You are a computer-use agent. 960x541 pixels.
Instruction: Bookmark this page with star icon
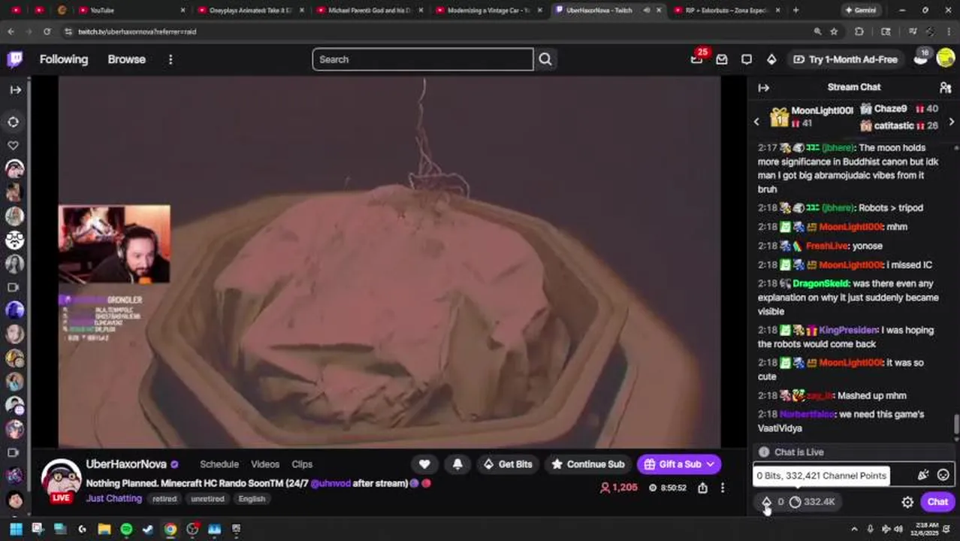[834, 32]
